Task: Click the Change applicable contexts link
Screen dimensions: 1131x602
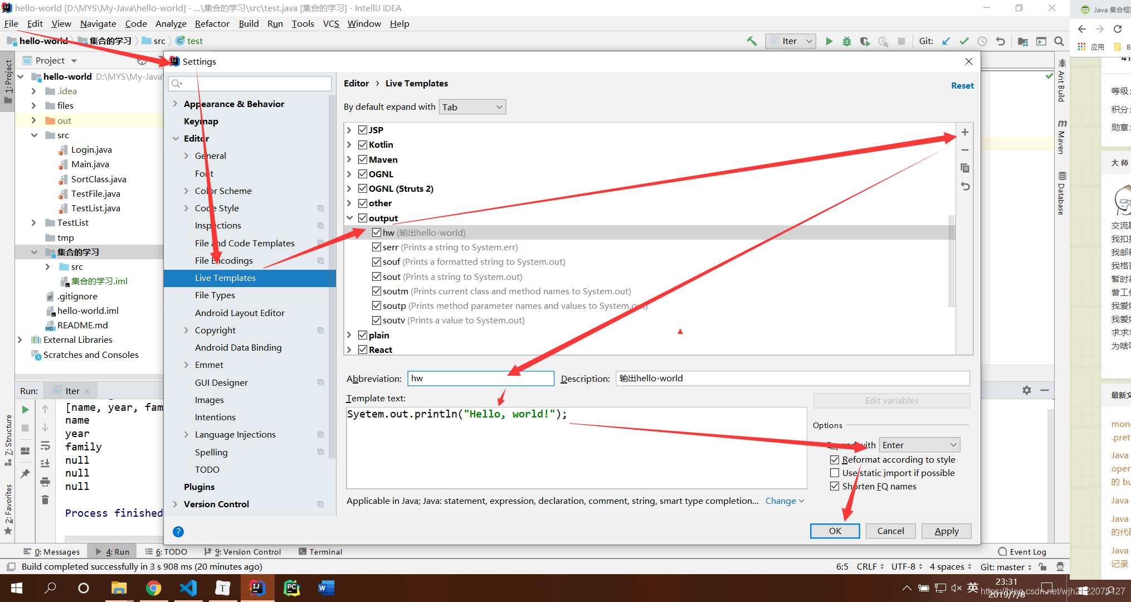Action: pyautogui.click(x=784, y=501)
